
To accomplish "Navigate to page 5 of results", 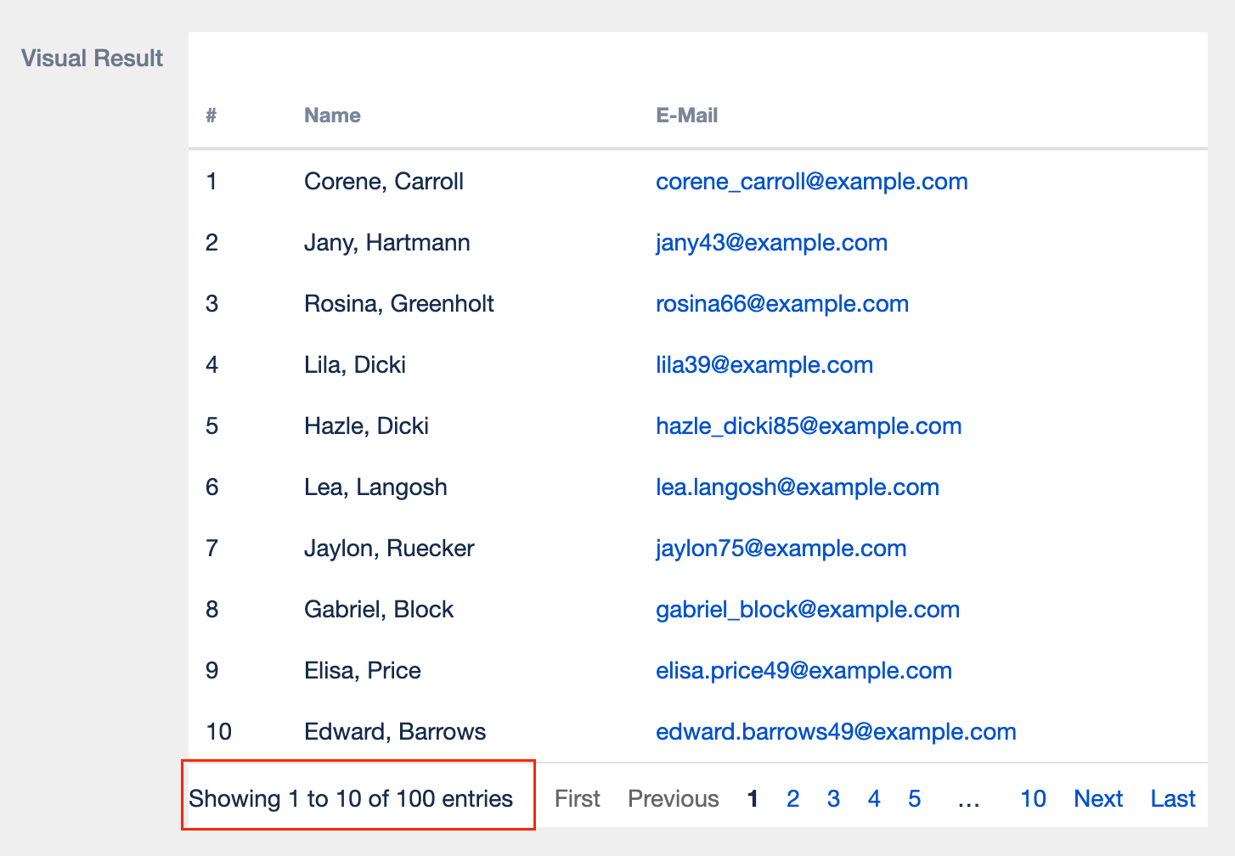I will [914, 799].
